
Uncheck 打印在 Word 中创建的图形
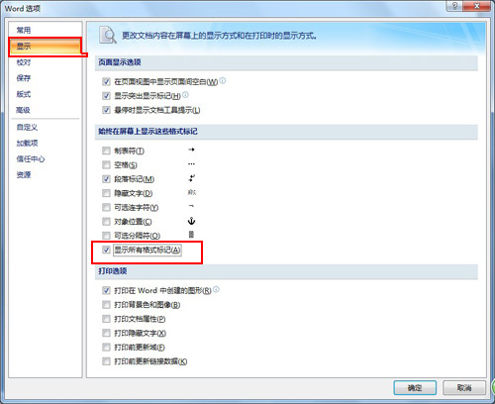coord(106,290)
